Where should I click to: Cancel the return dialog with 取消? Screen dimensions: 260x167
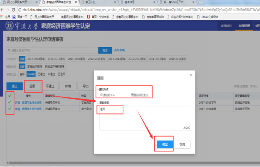pos(182,144)
